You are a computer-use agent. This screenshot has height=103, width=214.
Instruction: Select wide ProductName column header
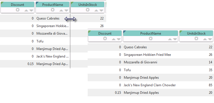pos(150,33)
